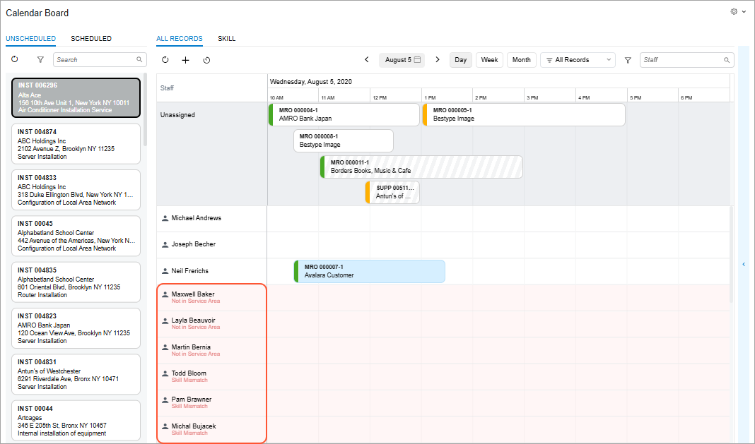Add a new appointment with plus icon
Image resolution: width=755 pixels, height=444 pixels.
point(185,60)
